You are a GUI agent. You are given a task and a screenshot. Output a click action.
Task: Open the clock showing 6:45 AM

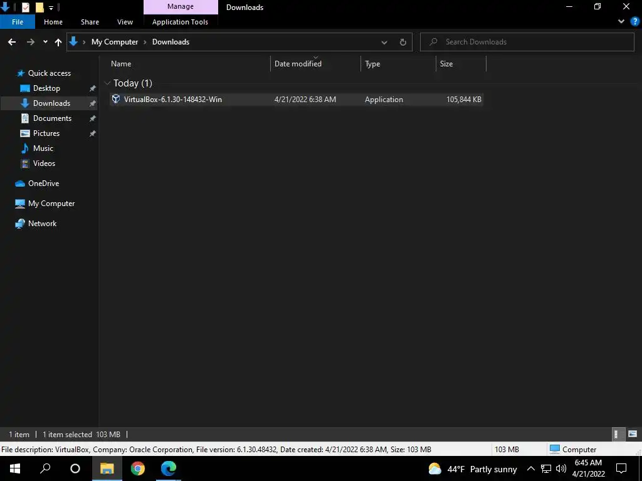[588, 468]
